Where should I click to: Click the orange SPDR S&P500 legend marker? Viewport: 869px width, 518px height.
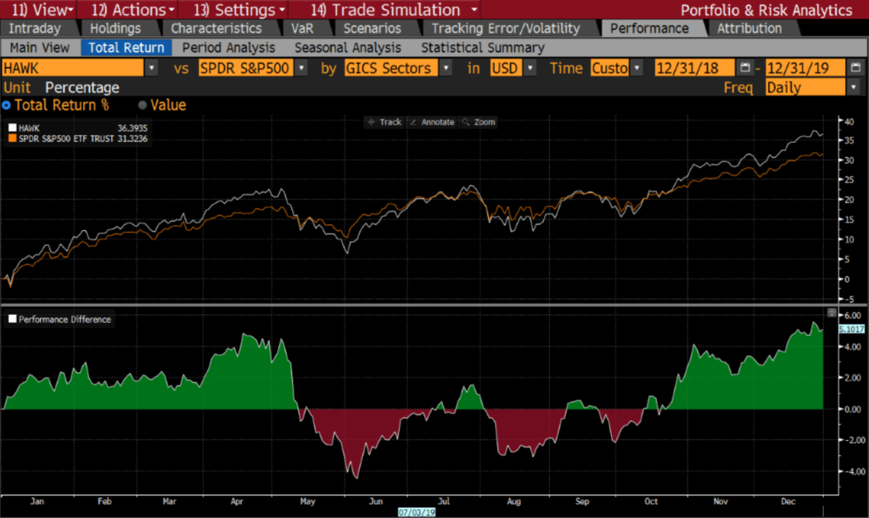coord(11,137)
